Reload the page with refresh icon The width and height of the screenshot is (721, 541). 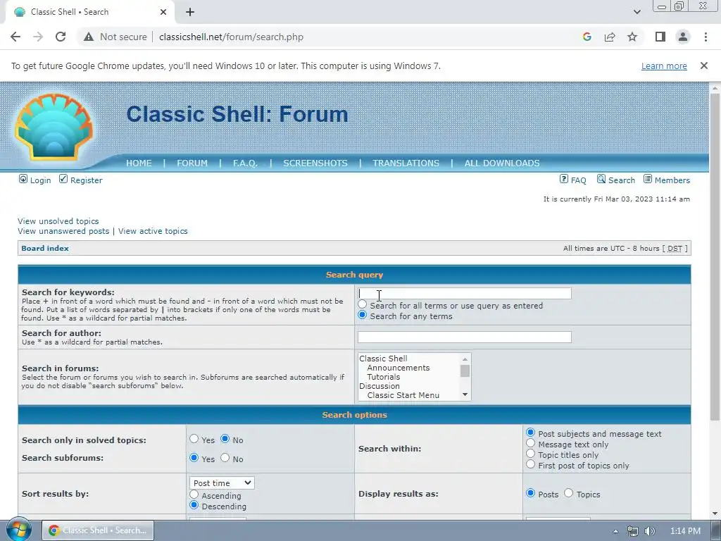pyautogui.click(x=61, y=37)
